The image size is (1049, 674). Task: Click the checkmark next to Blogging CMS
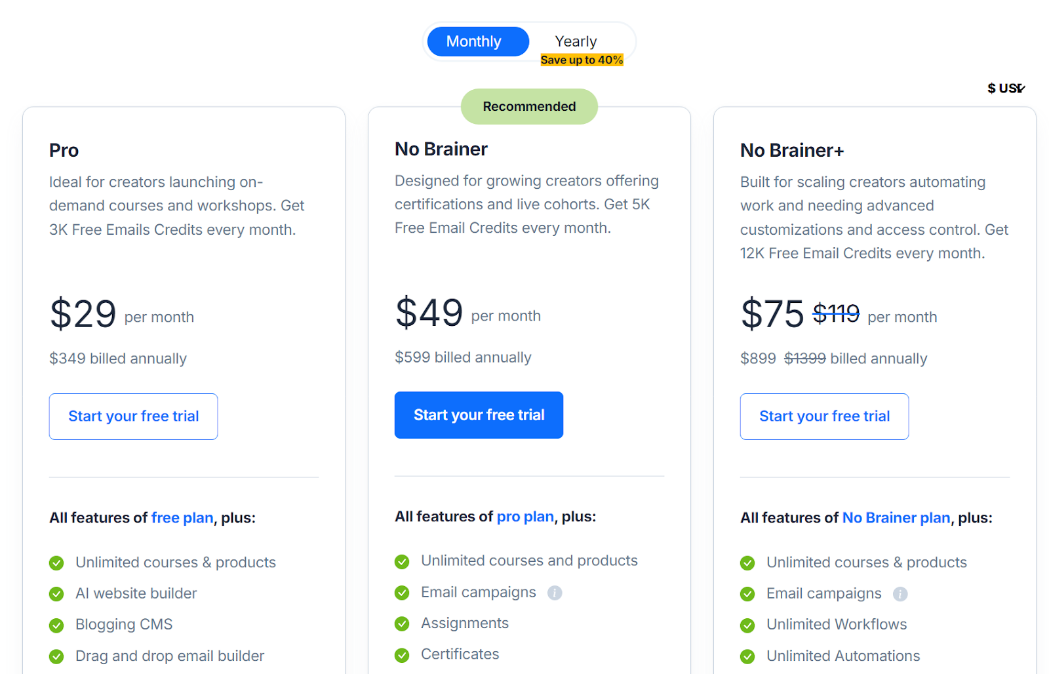coord(56,624)
